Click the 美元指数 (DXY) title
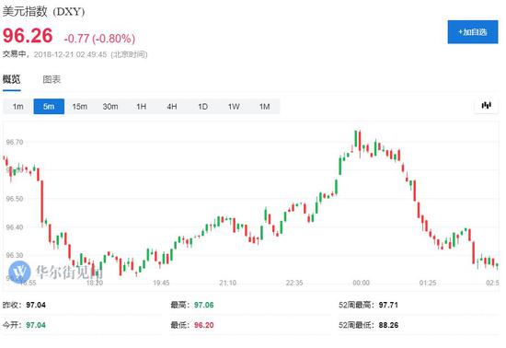The width and height of the screenshot is (506, 348). pos(43,12)
